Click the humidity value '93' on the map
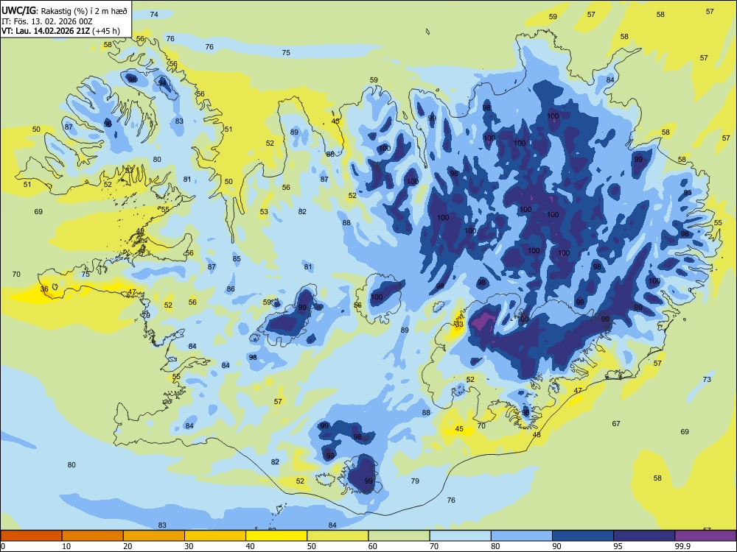 point(688,192)
